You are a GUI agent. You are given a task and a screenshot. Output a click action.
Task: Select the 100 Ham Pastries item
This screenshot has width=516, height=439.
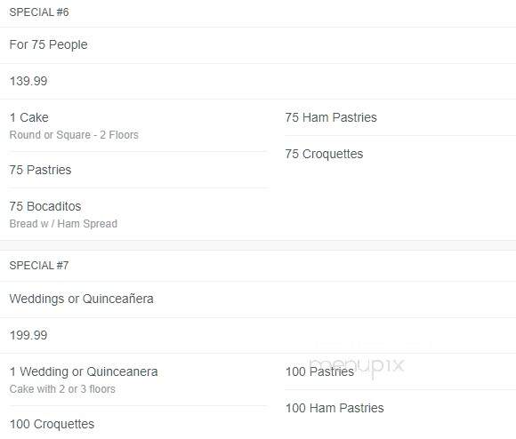[x=335, y=408]
